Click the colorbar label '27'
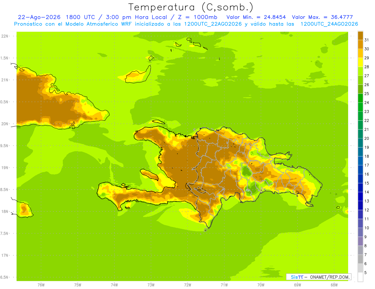The width and height of the screenshot is (375, 289). coord(367,76)
